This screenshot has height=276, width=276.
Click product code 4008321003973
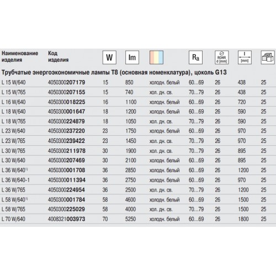(67, 219)
